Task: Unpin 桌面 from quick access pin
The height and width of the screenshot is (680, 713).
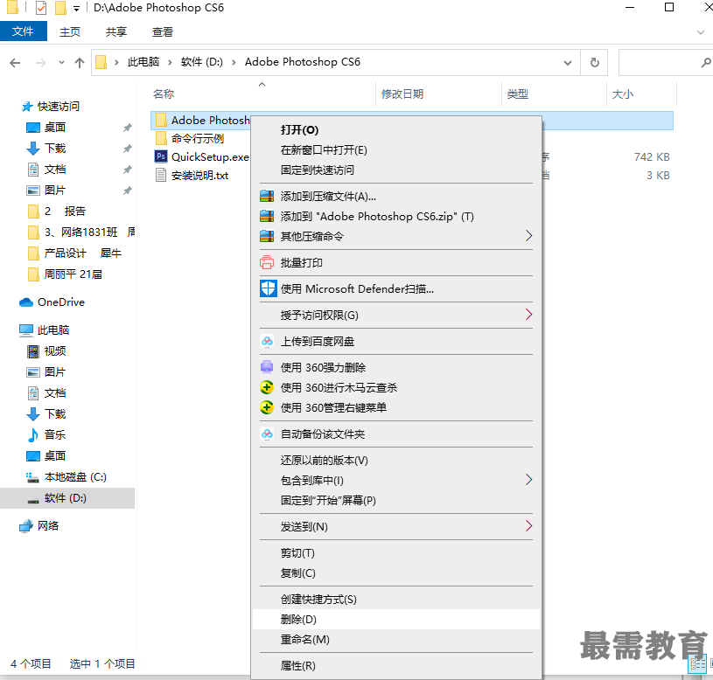Action: coord(128,128)
